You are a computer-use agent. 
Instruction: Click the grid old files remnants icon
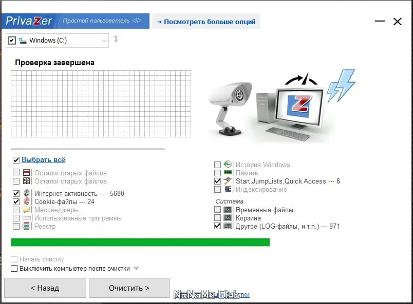tap(26, 181)
